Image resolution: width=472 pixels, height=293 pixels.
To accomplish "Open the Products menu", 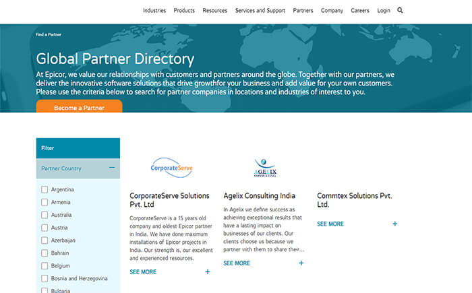I will pos(184,11).
